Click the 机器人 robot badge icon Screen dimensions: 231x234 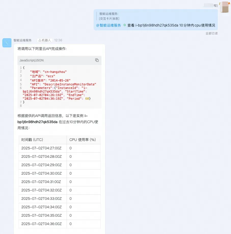coord(40,40)
